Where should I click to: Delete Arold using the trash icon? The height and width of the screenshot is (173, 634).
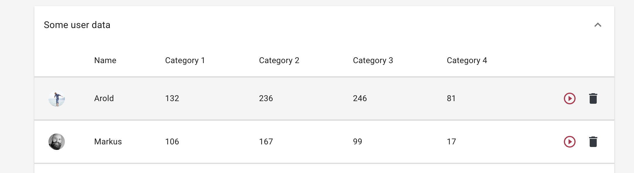593,98
